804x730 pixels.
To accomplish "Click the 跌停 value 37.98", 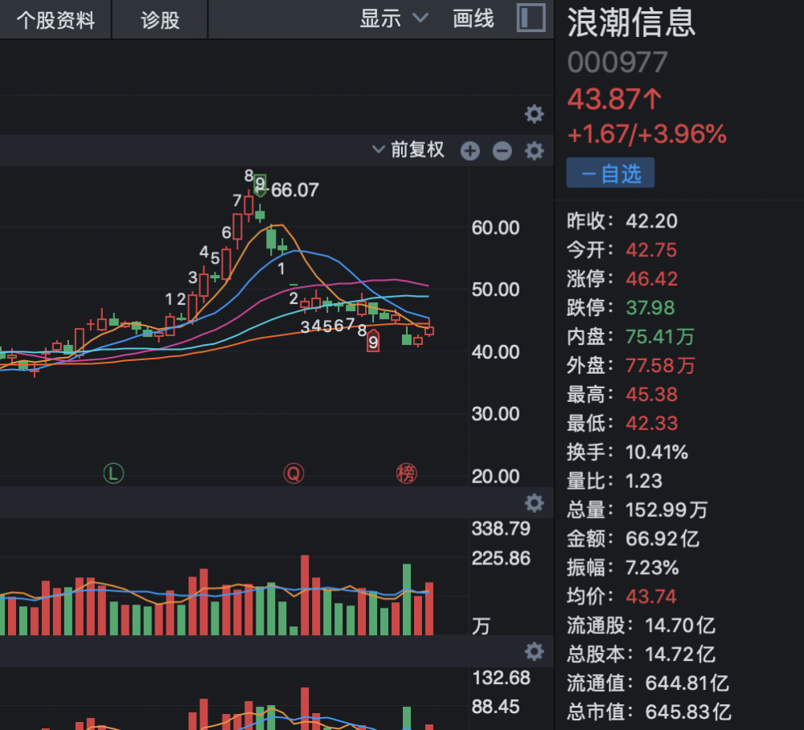I will [x=650, y=308].
